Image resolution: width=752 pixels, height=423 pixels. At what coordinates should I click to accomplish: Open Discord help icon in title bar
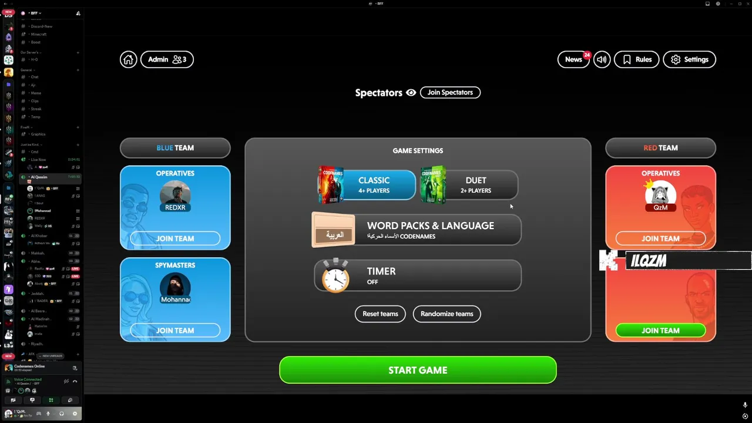tap(718, 4)
